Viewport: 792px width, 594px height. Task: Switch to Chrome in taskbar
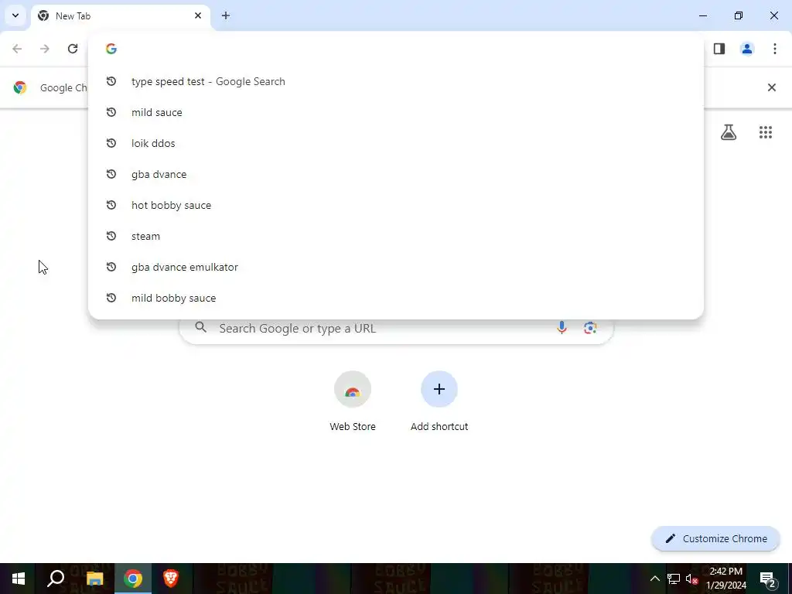(x=133, y=579)
